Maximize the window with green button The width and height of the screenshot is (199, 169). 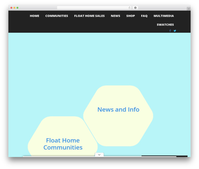click(18, 8)
